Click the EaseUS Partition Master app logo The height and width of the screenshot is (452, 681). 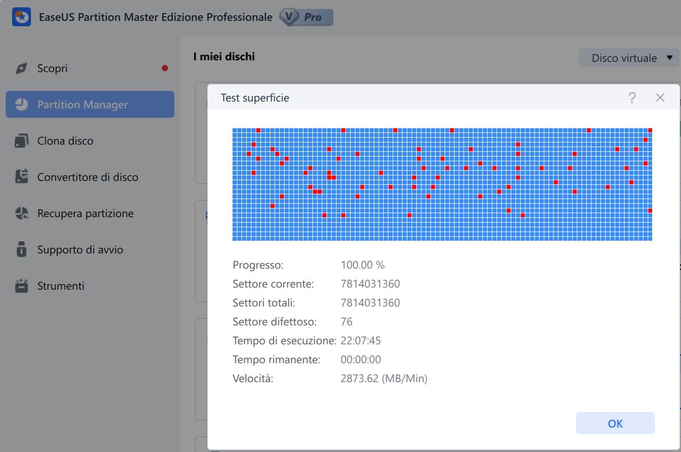click(22, 17)
